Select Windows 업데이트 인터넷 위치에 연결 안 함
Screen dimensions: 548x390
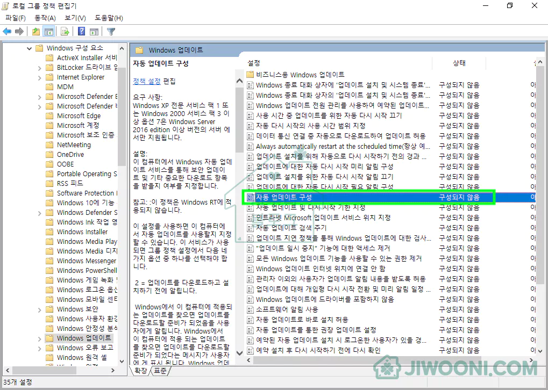tap(316, 269)
